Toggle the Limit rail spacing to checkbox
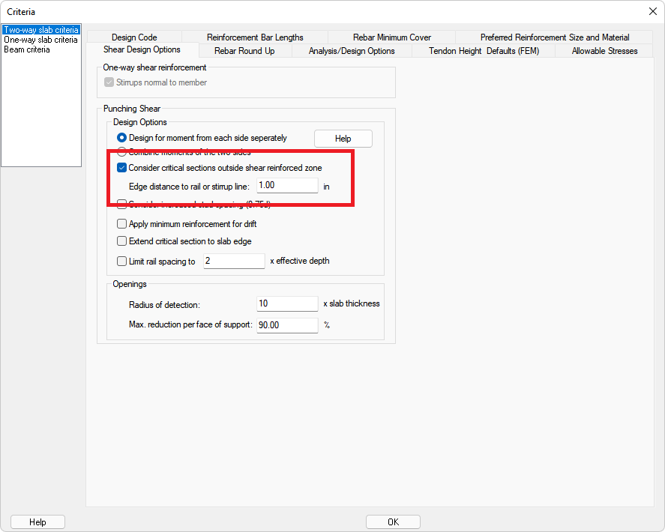 coord(122,262)
